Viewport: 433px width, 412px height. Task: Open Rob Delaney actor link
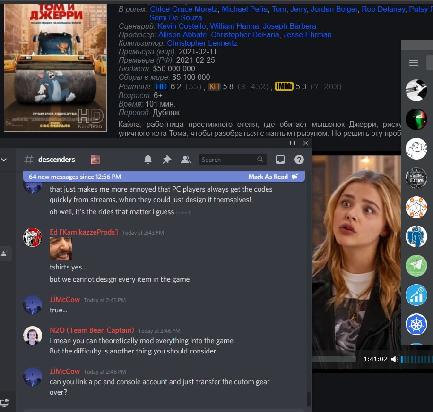point(383,9)
